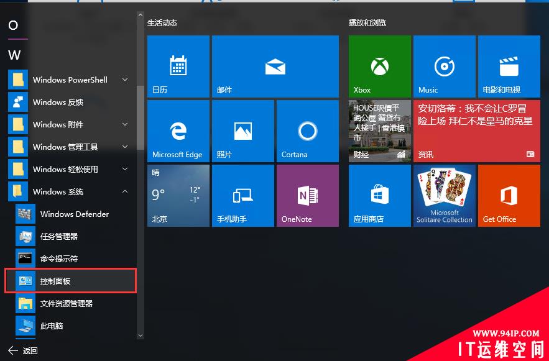Screen dimensions: 549x361
Task: Open the Cortana tile
Action: tap(308, 131)
